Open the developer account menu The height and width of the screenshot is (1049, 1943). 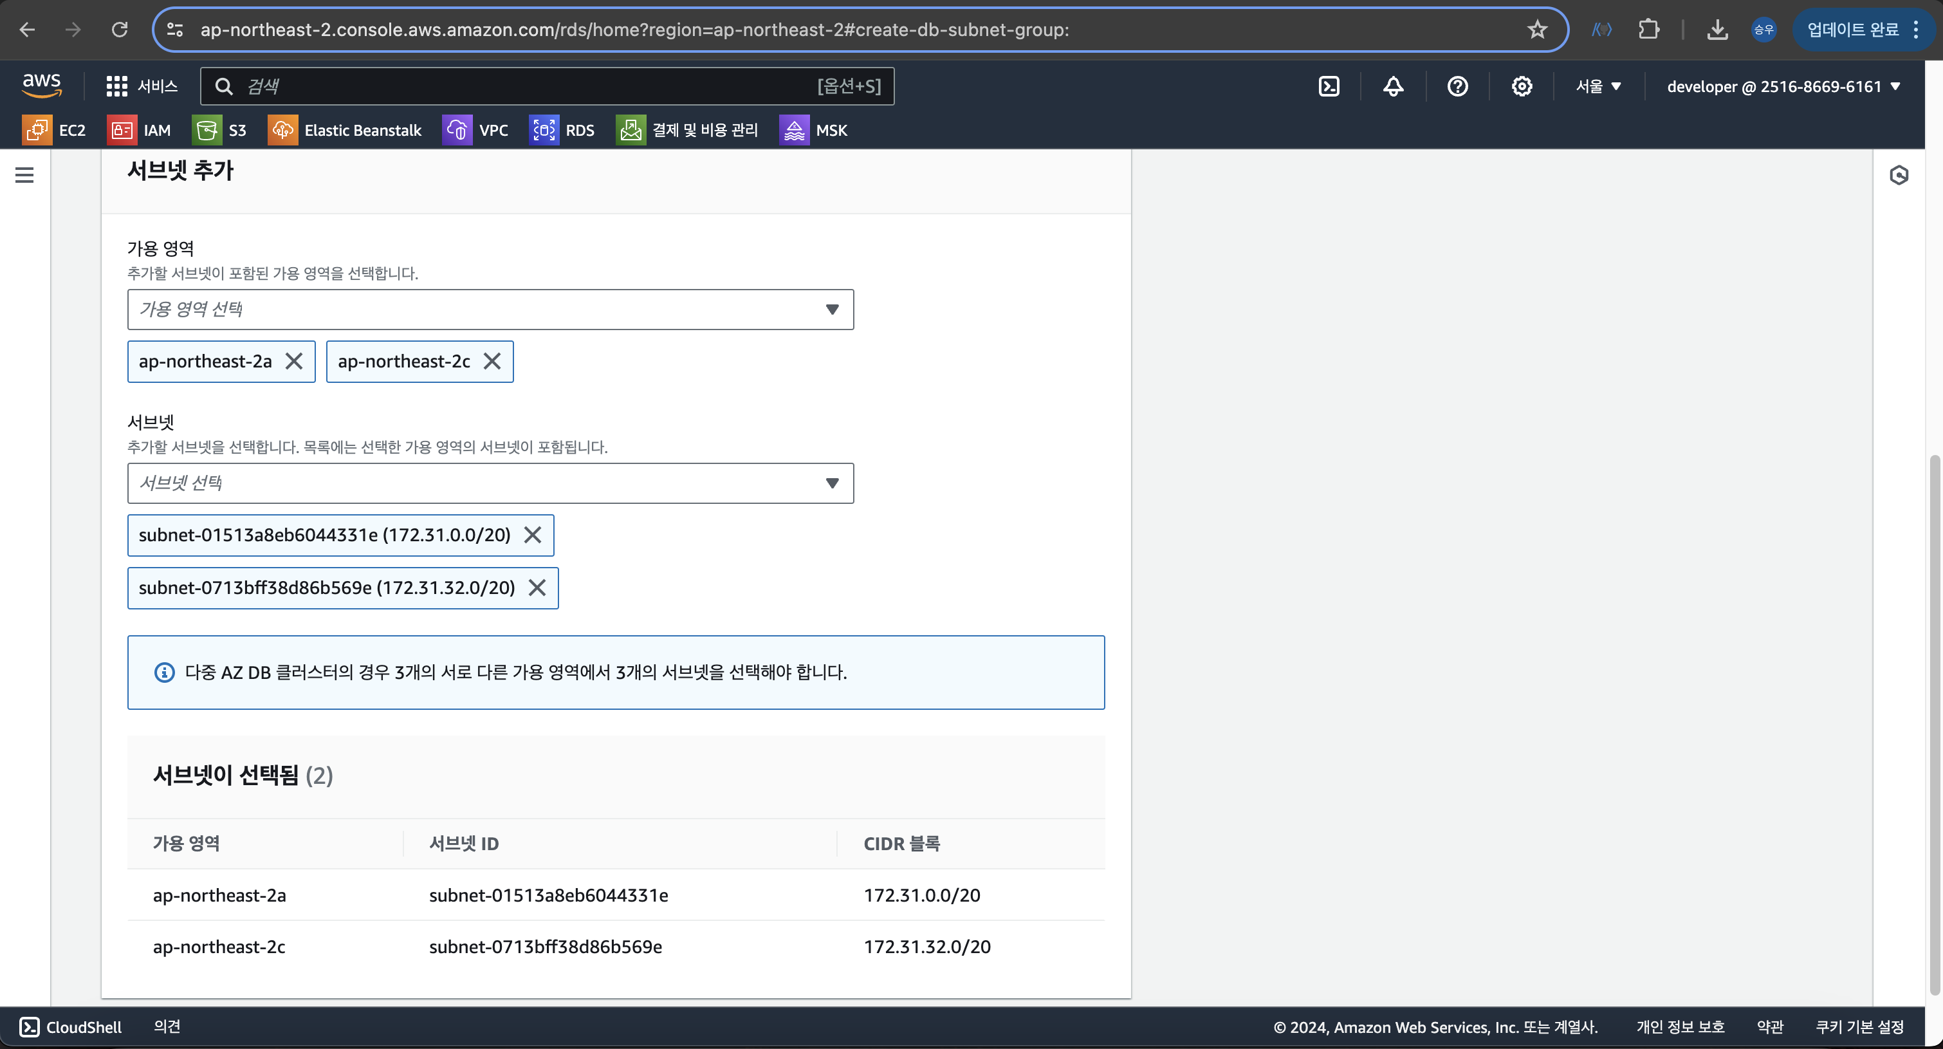[1782, 86]
